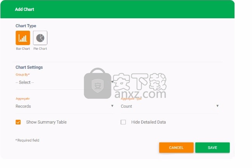
Task: Open the Group By '-- Select --' dropdown
Action: tap(65, 82)
